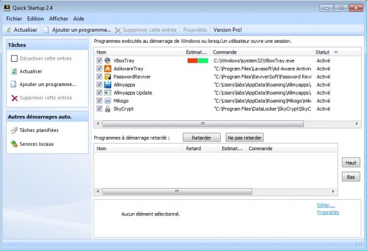367x251 pixels.
Task: Click the Tâches planifiées icon
Action: 14,130
